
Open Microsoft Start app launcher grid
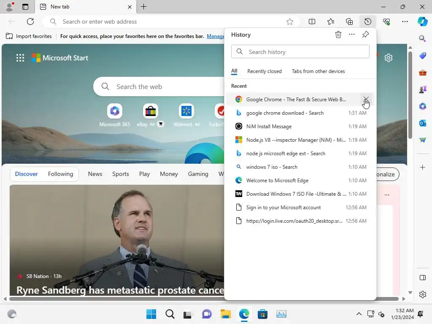pyautogui.click(x=20, y=58)
